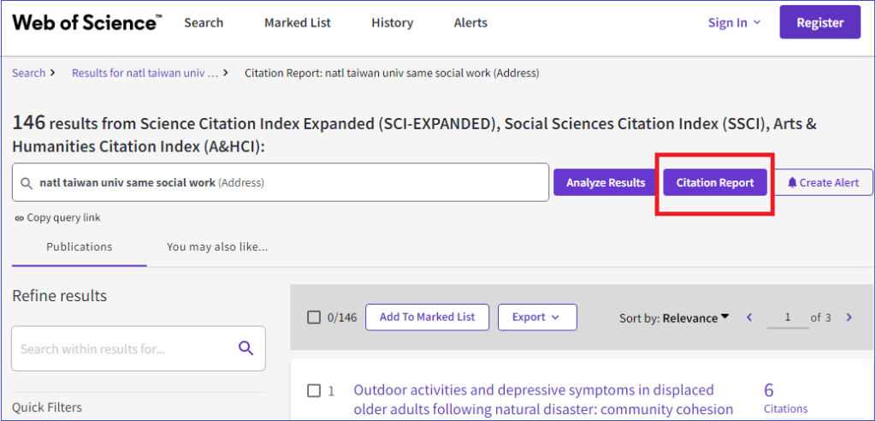Open the Export dropdown menu
The height and width of the screenshot is (421, 876).
point(537,317)
